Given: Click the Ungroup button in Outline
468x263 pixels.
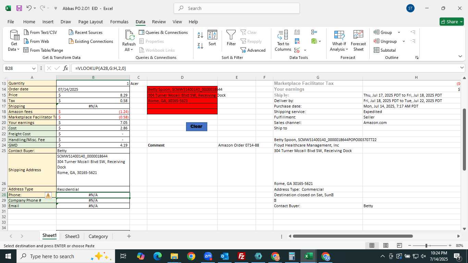Looking at the screenshot, I should pyautogui.click(x=385, y=41).
